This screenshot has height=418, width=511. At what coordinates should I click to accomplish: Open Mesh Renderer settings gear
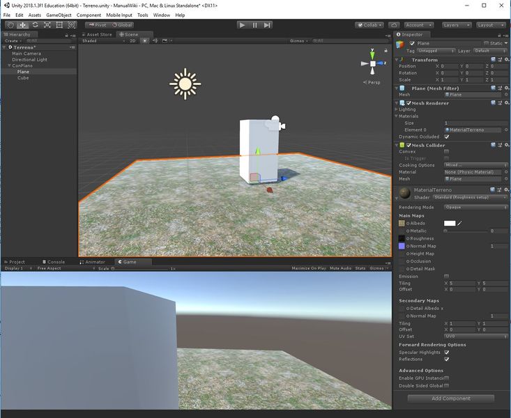coord(506,103)
